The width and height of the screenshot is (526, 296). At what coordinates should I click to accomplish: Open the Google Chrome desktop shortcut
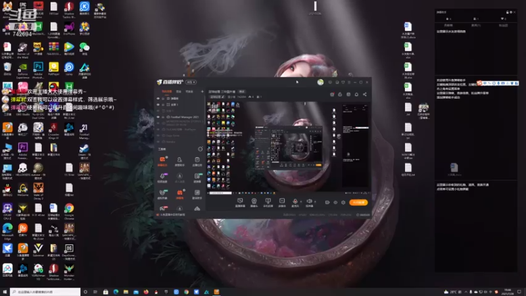pos(69,210)
